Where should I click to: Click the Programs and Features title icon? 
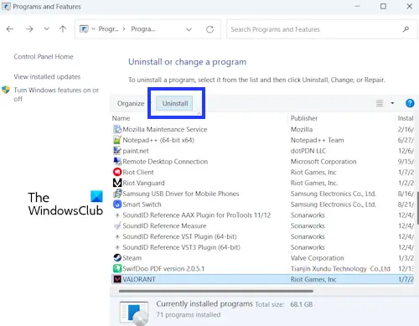tap(6, 6)
